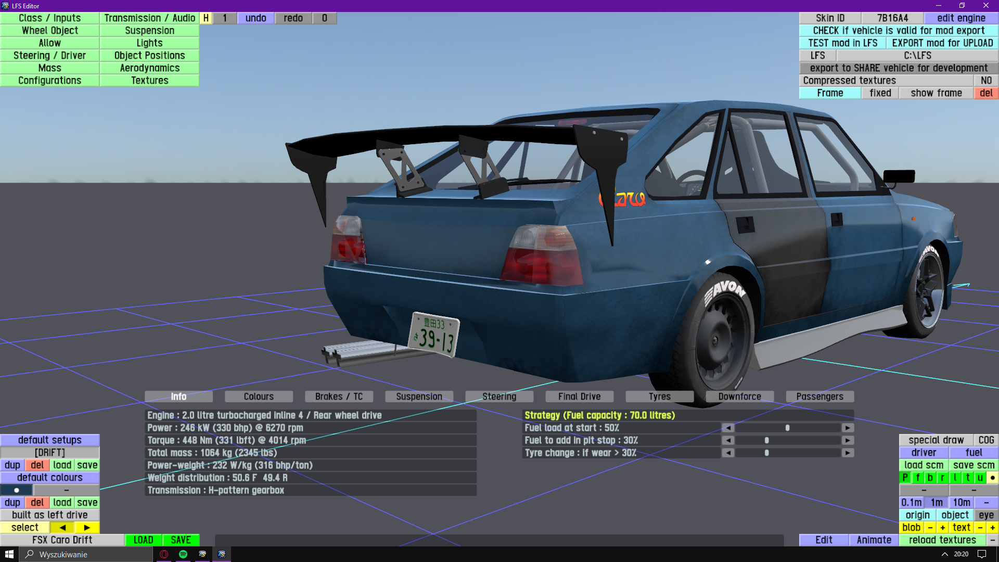Select next configuration with yellow right arrow

(87, 528)
